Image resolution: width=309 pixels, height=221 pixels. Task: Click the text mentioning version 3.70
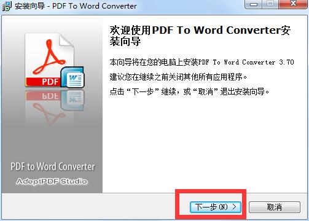coord(201,62)
